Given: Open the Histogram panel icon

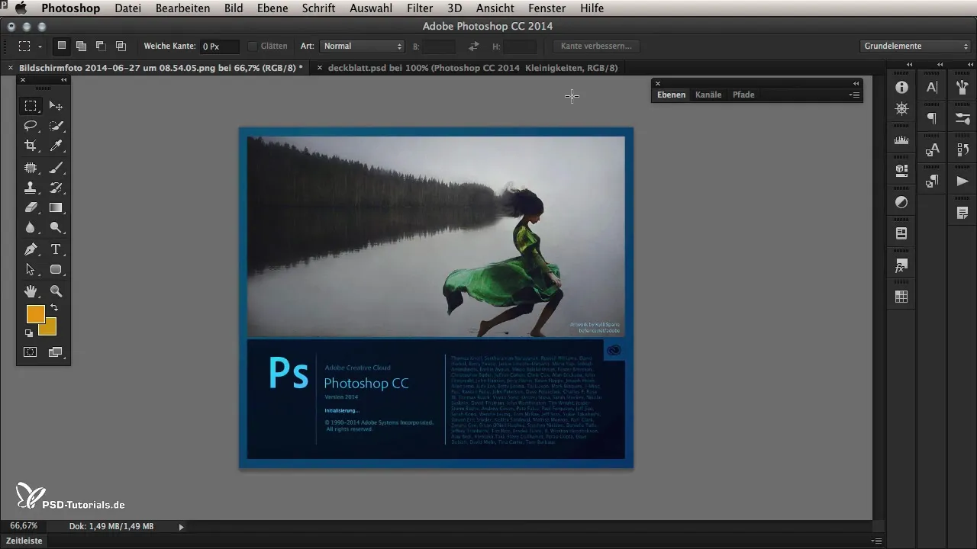Looking at the screenshot, I should pyautogui.click(x=901, y=140).
